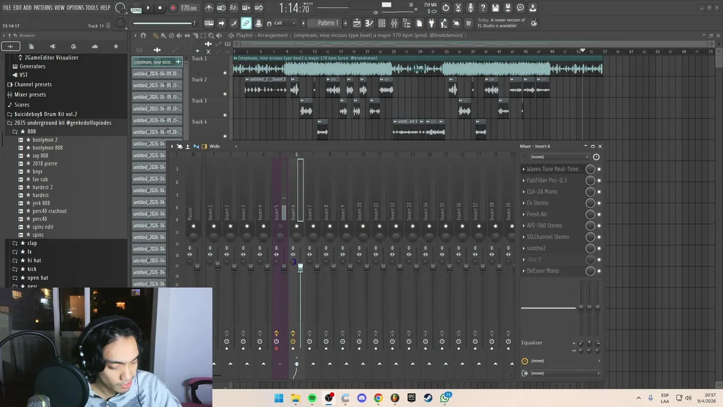
Task: Click the Play transport button
Action: (x=148, y=8)
